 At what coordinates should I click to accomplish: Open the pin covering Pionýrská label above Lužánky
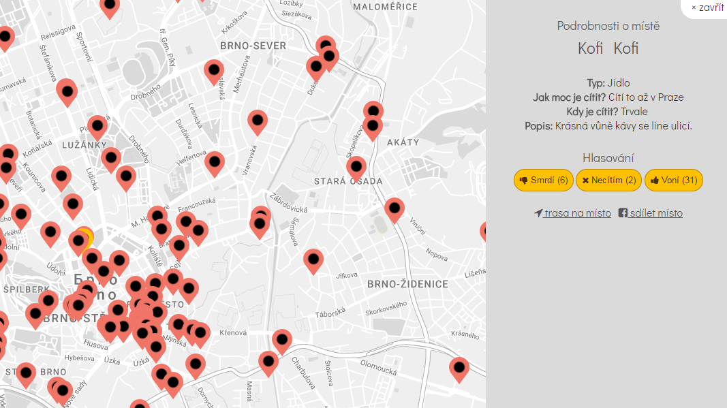97,128
